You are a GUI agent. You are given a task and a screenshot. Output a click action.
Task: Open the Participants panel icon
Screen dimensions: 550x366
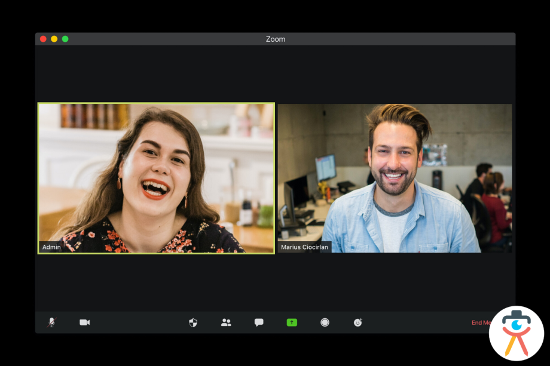tap(226, 322)
